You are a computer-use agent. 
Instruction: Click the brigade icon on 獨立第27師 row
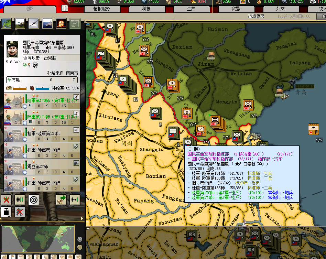(76, 163)
